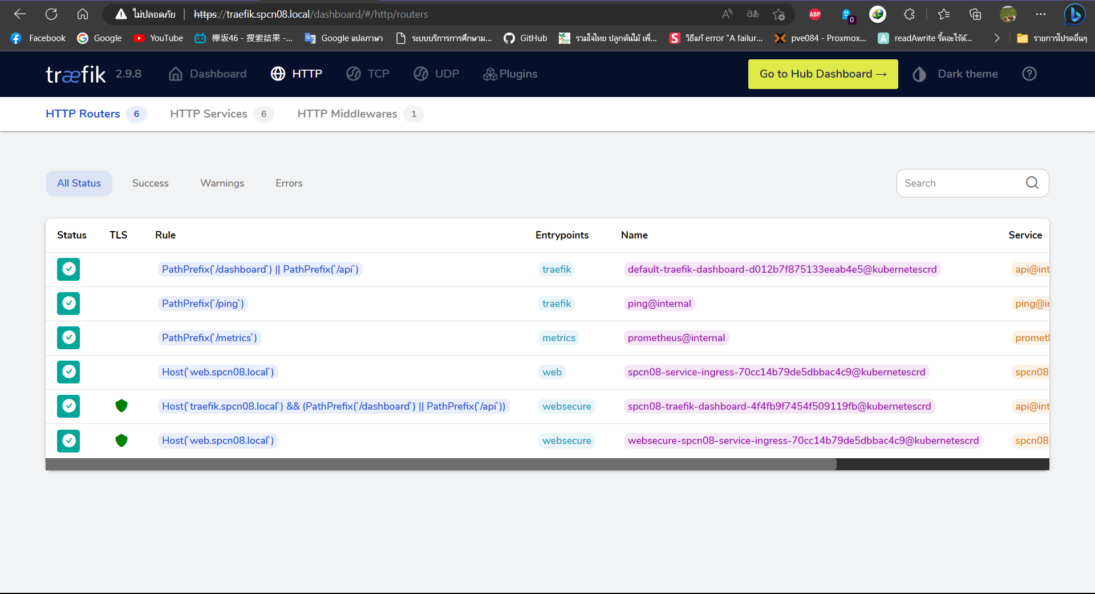
Task: Switch to the HTTP Middlewares tab
Action: click(x=347, y=114)
